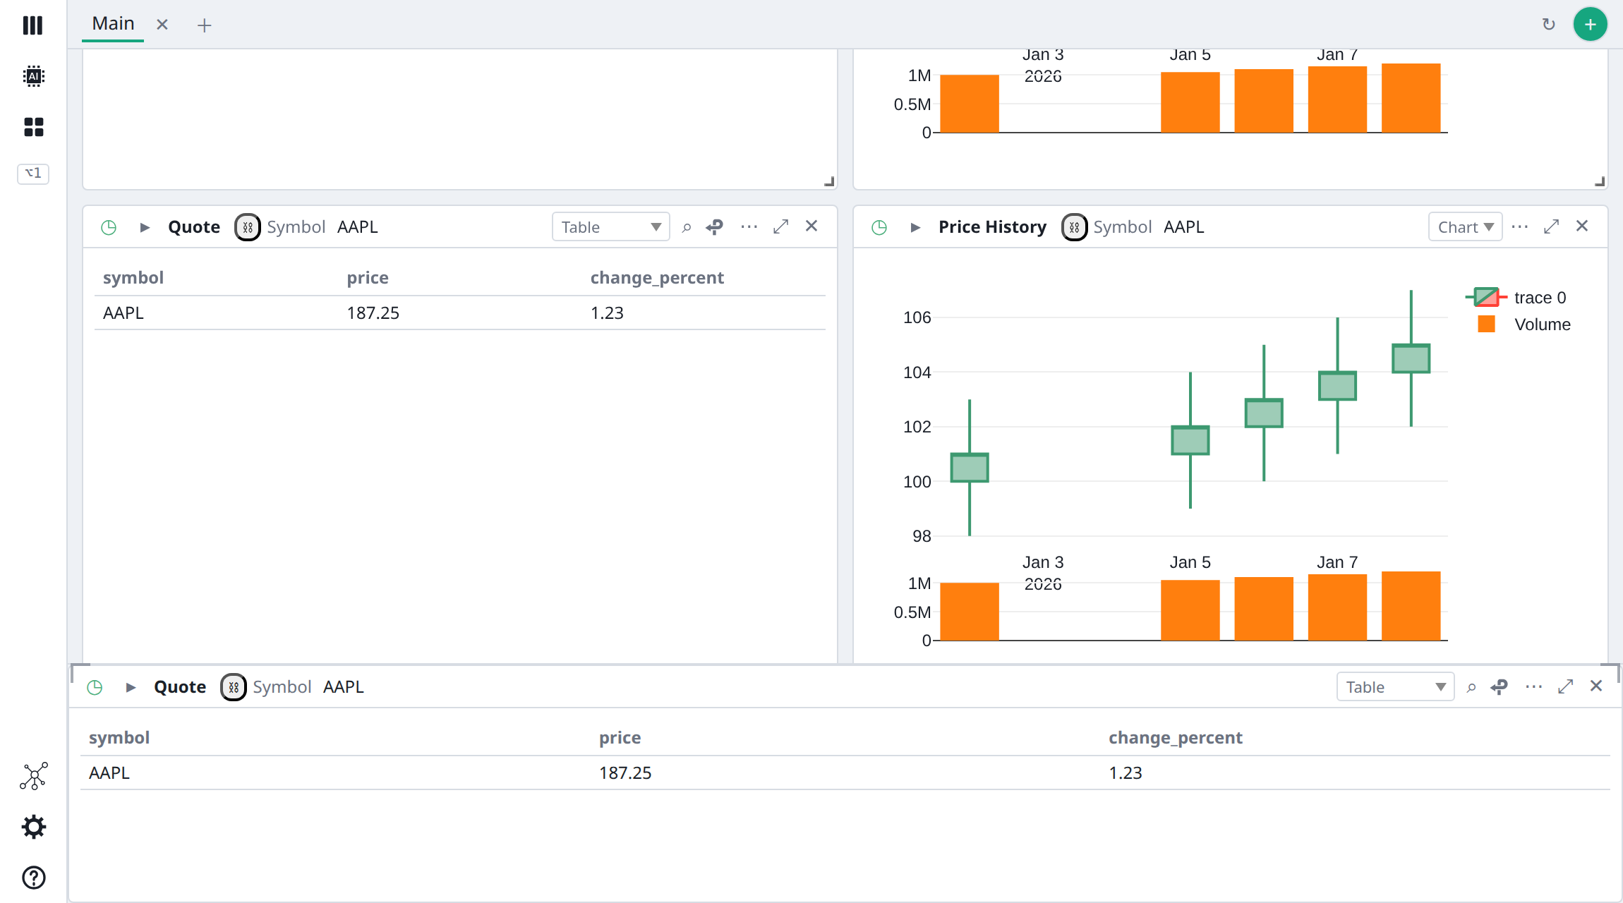Click change_percent header in bottom Quote table
This screenshot has width=1623, height=903.
(x=1176, y=738)
